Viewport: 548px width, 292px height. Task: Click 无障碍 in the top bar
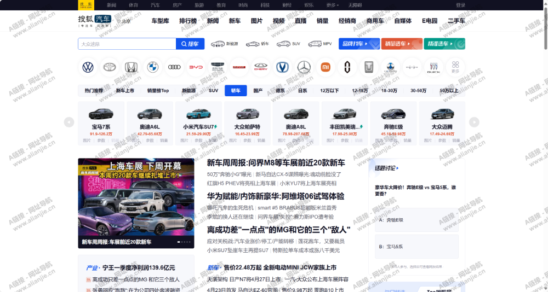355,5
